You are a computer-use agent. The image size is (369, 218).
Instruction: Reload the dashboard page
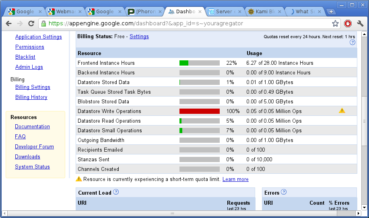(31, 23)
